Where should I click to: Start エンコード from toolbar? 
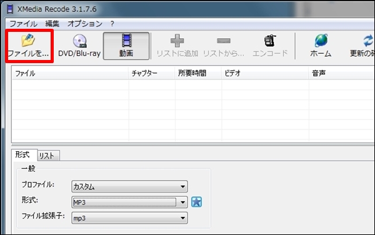(270, 46)
